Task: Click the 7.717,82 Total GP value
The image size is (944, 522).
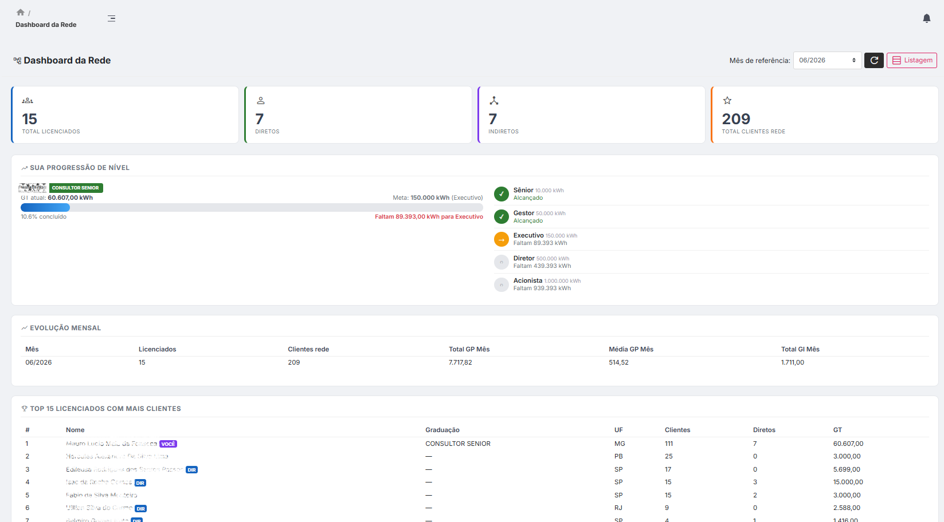Action: point(460,362)
